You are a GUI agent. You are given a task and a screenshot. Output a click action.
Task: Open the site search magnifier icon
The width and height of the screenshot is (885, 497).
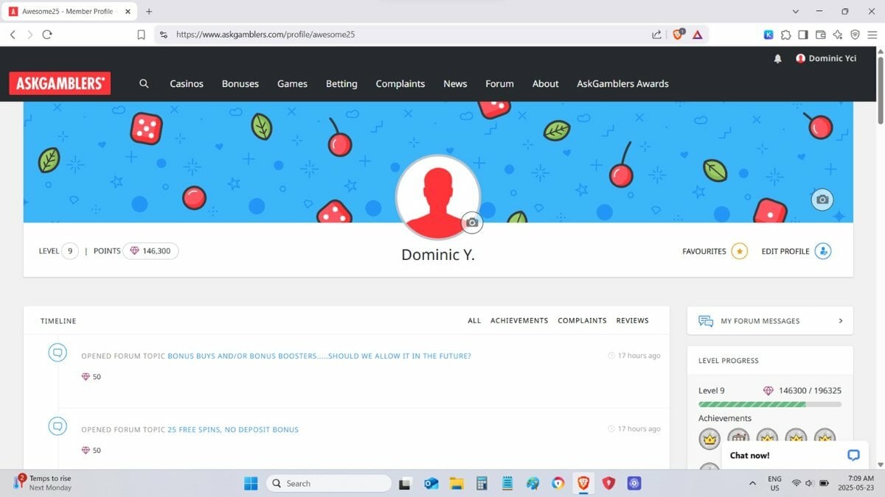[x=144, y=84]
